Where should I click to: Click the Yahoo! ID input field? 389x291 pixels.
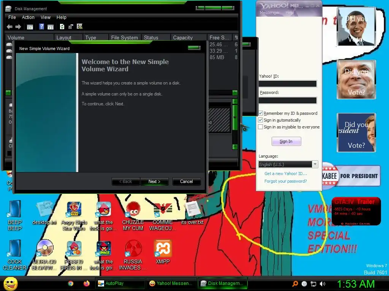pos(288,84)
